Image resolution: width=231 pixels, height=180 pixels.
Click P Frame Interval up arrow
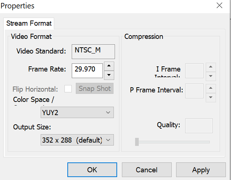[210, 88]
